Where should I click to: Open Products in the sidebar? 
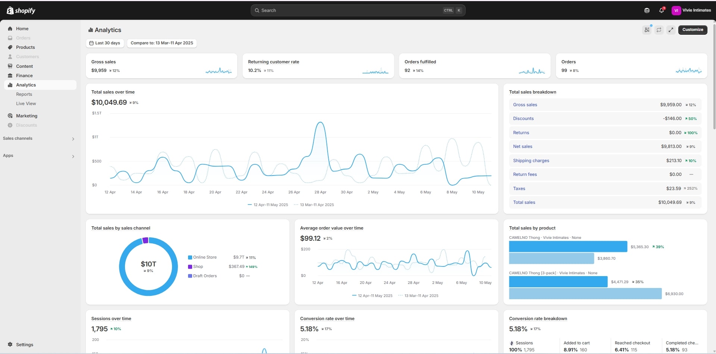(x=25, y=47)
